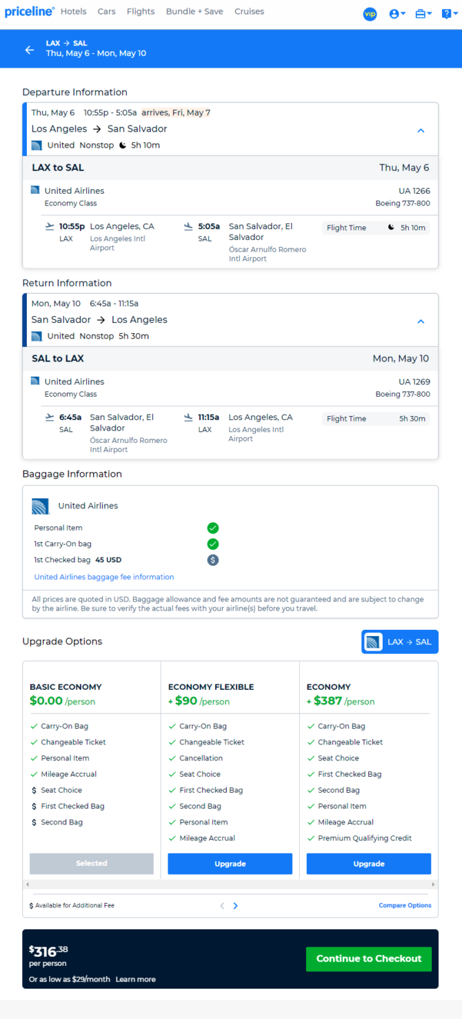This screenshot has height=1019, width=462.
Task: Click takeoff plane icon beside 6:45a
Action: coord(50,417)
